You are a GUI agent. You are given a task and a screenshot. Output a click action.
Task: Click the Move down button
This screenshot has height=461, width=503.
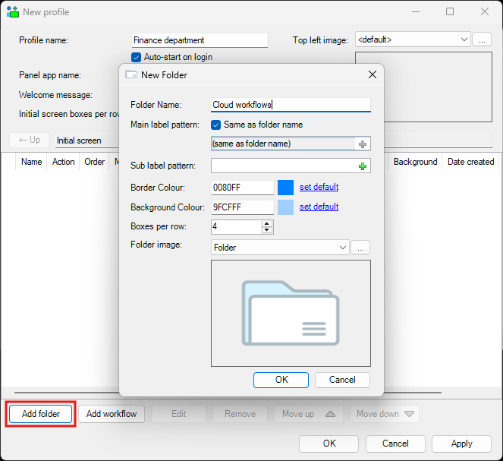point(385,414)
